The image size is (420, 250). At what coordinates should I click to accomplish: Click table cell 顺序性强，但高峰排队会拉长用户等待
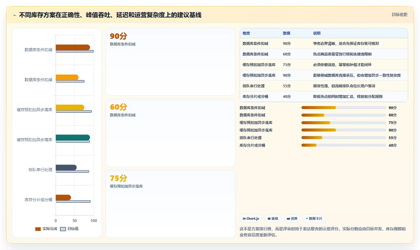point(344,86)
